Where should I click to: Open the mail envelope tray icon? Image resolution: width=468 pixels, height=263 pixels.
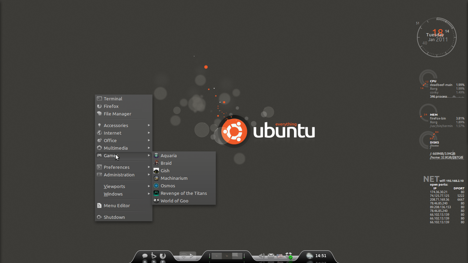(x=271, y=256)
